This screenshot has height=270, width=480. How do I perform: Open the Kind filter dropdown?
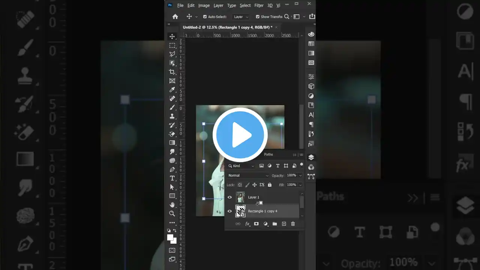241,166
